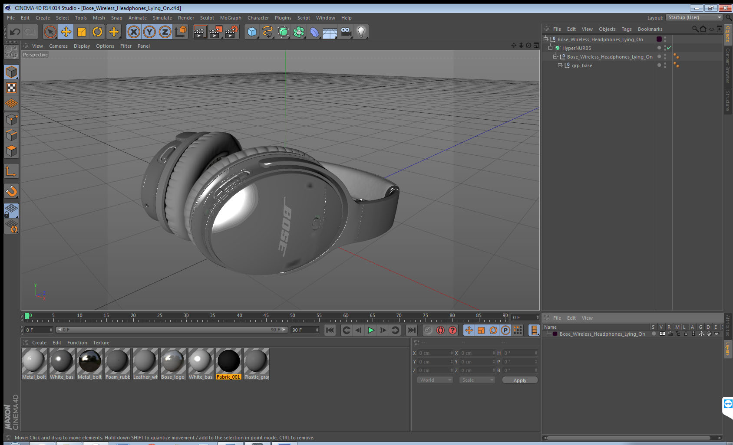This screenshot has height=445, width=733.
Task: Render to Picture Viewer icon
Action: [216, 32]
